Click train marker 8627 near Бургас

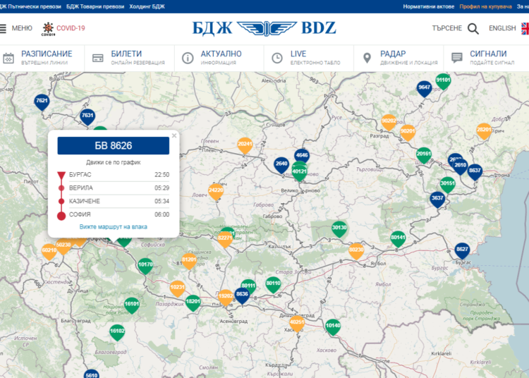coord(462,250)
